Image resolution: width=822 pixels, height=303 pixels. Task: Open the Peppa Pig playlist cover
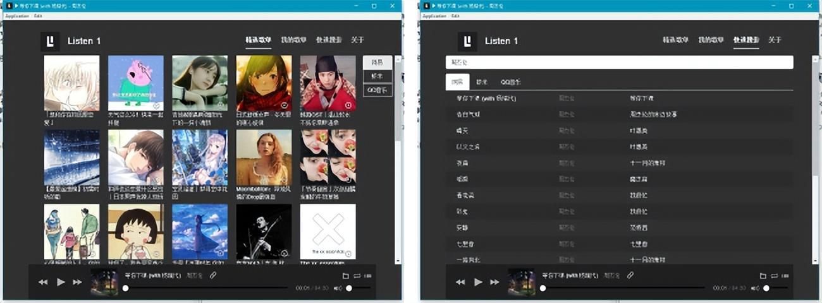(135, 83)
